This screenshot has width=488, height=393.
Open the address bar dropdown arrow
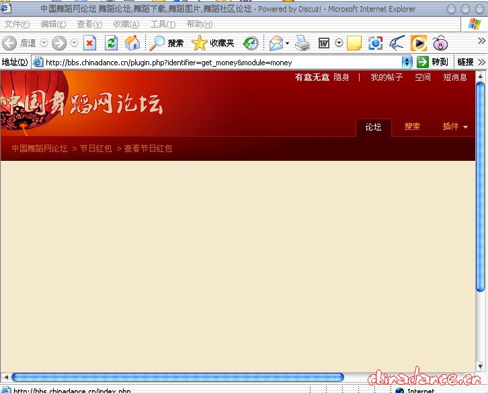(407, 62)
